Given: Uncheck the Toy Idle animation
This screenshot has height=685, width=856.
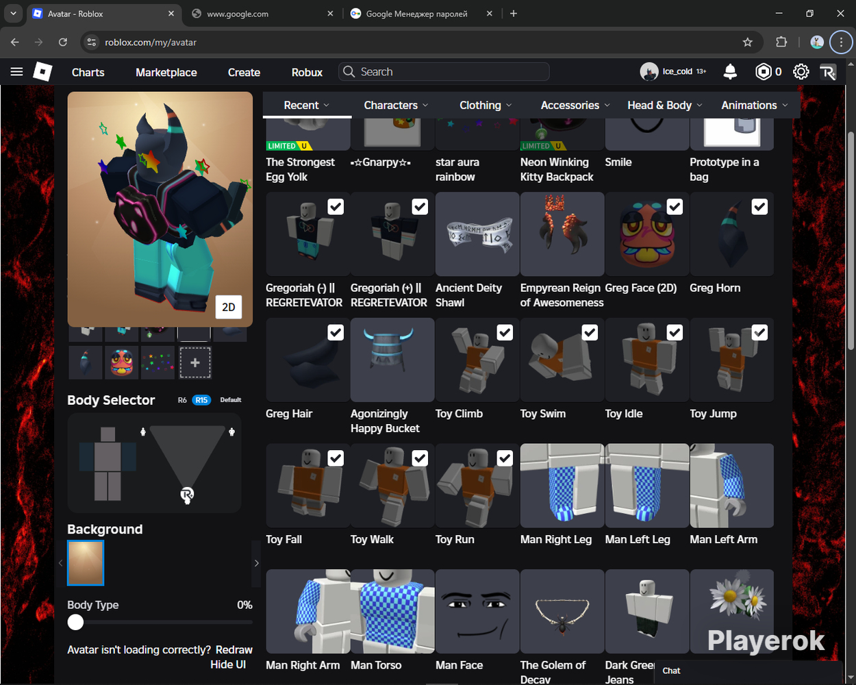Looking at the screenshot, I should [x=675, y=332].
